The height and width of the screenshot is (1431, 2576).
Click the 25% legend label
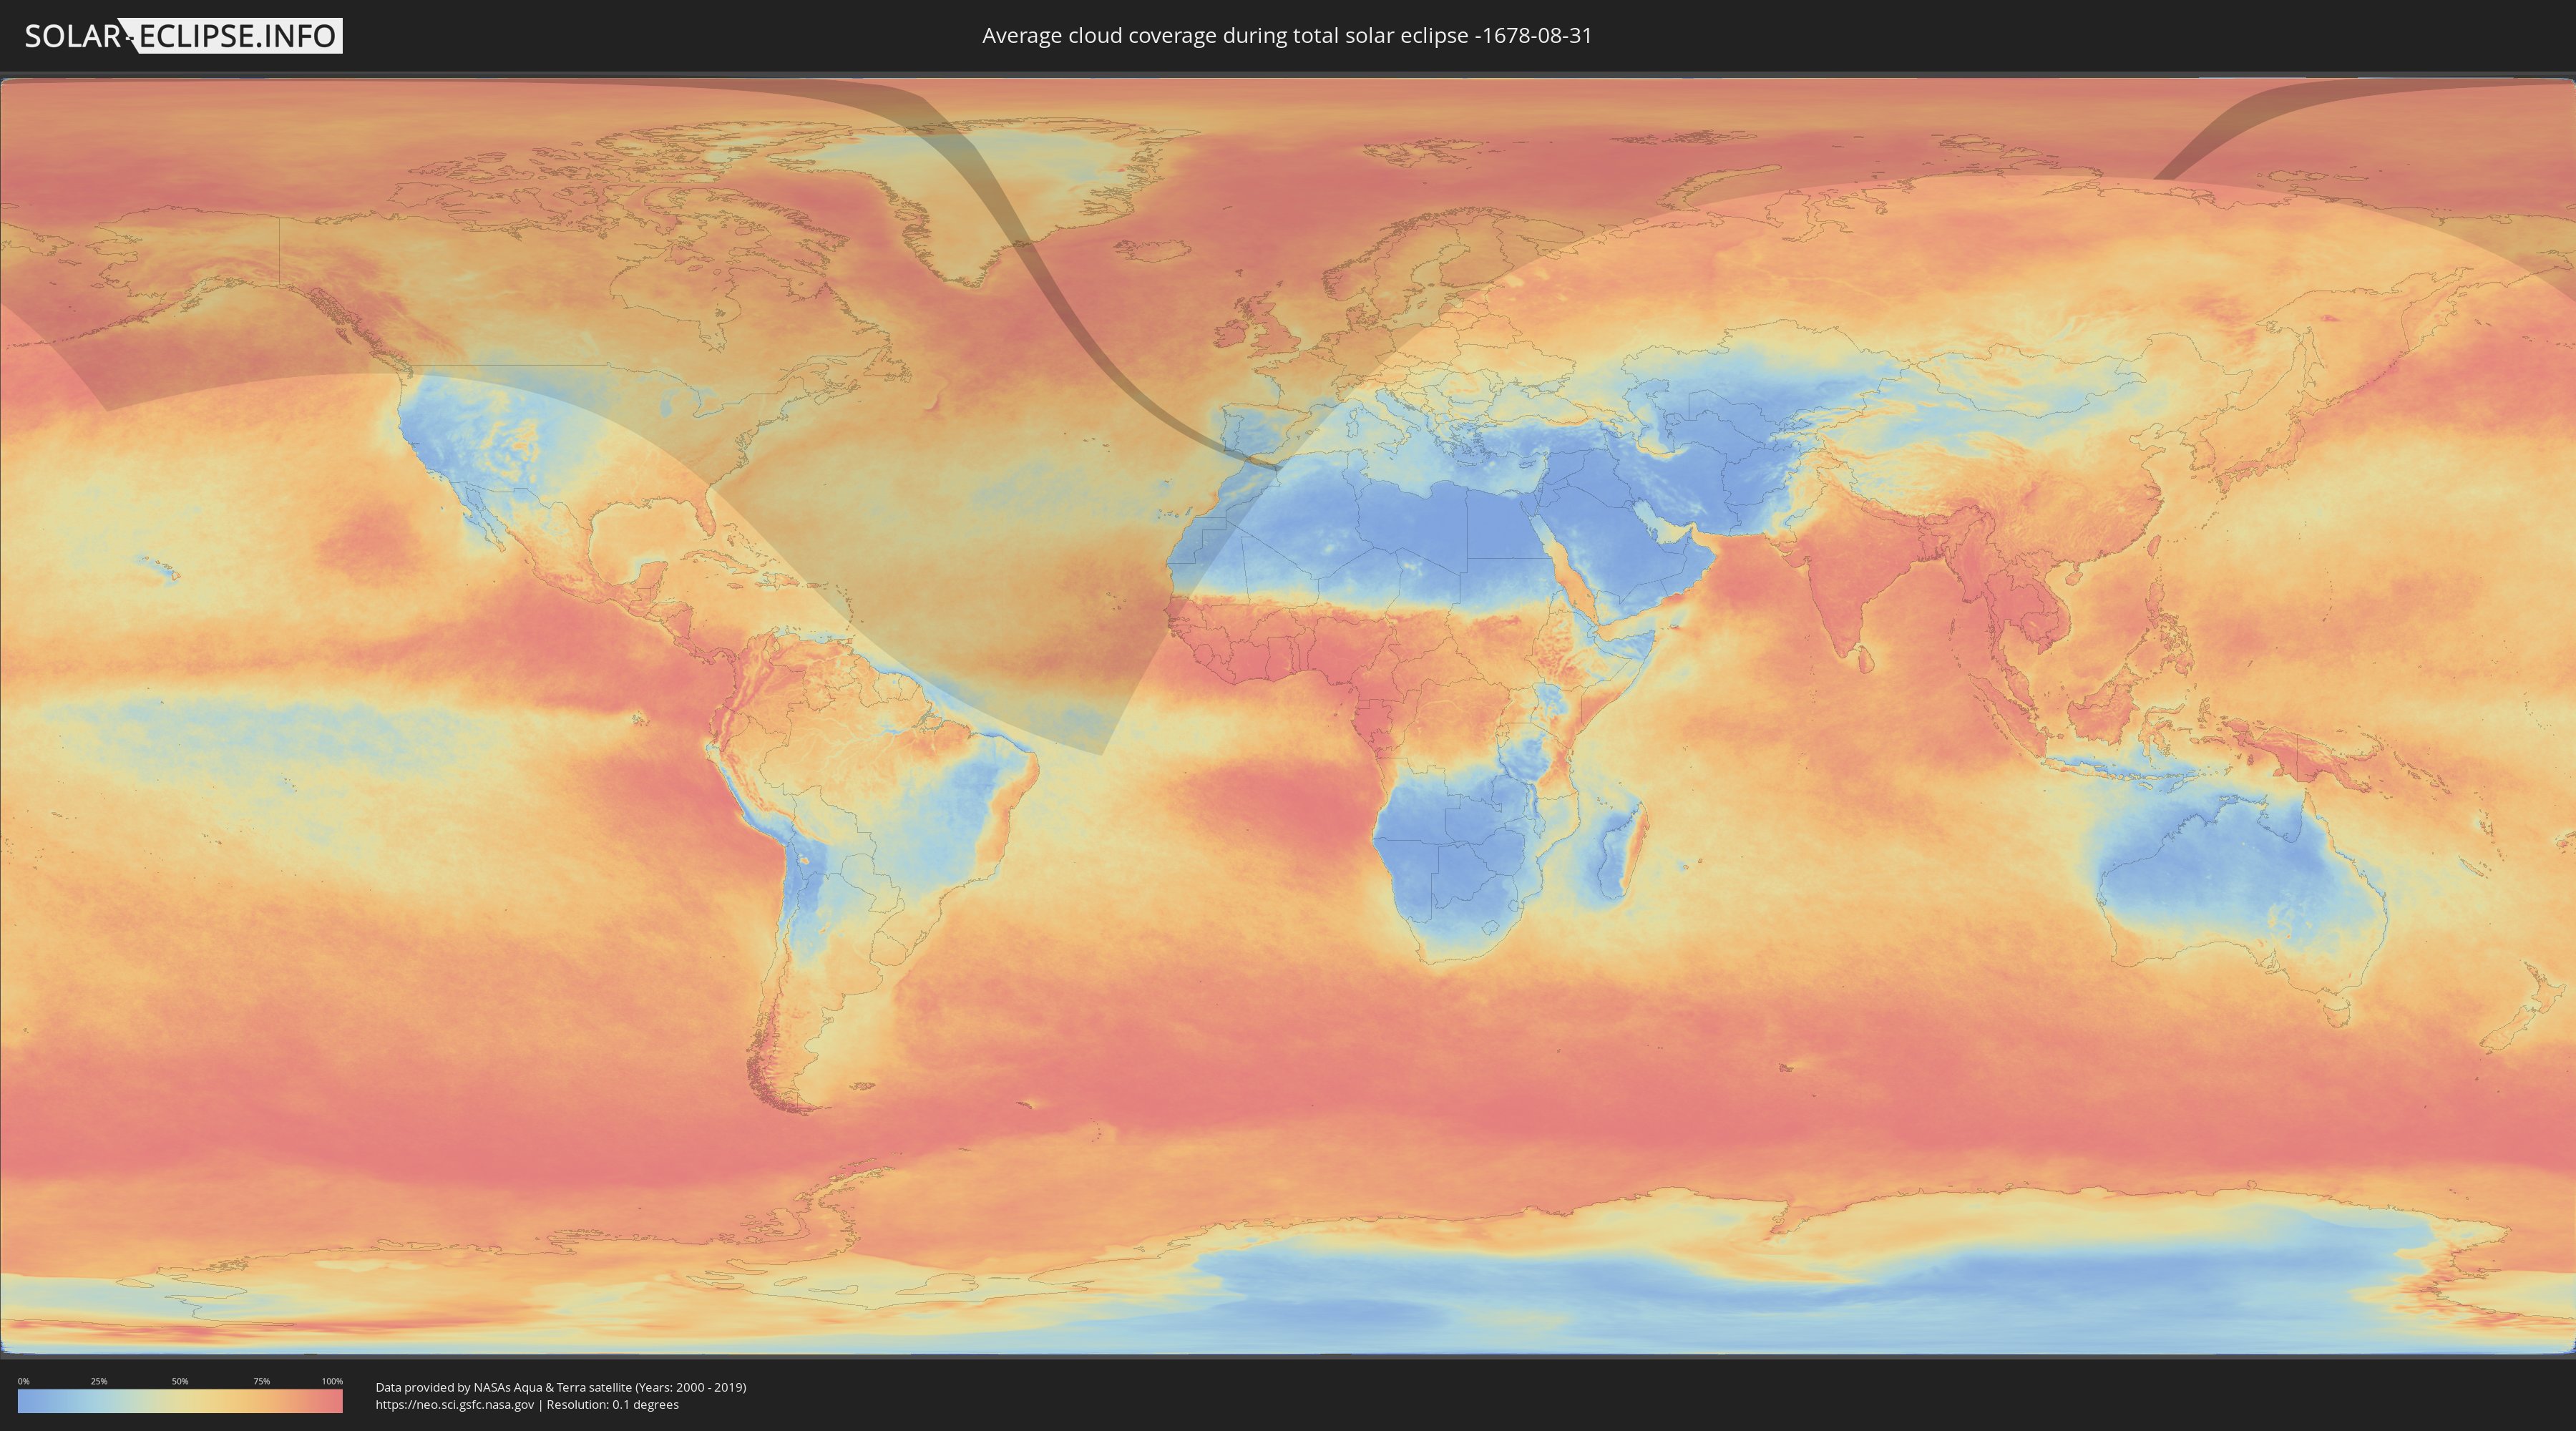pyautogui.click(x=99, y=1381)
